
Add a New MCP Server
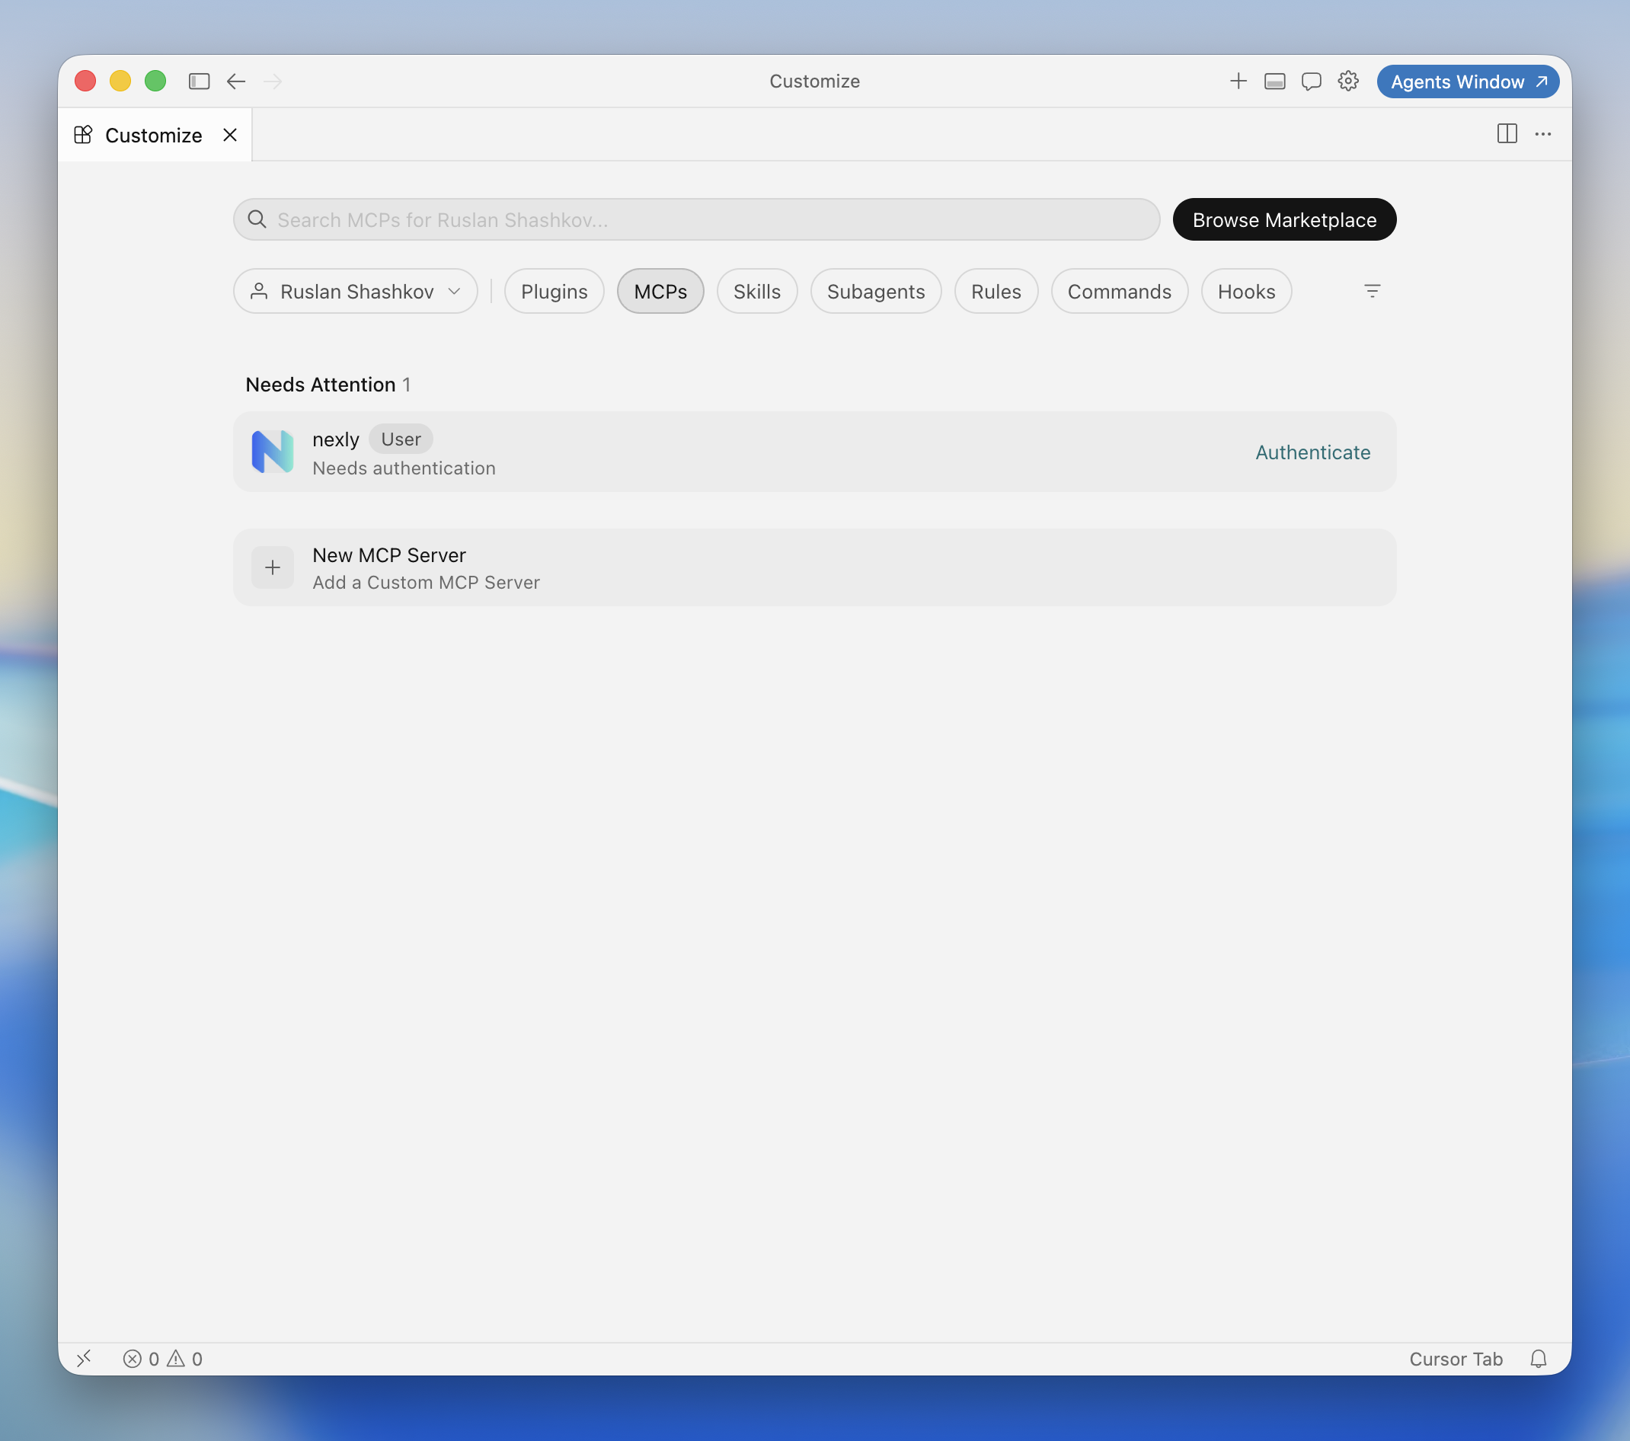(x=814, y=567)
